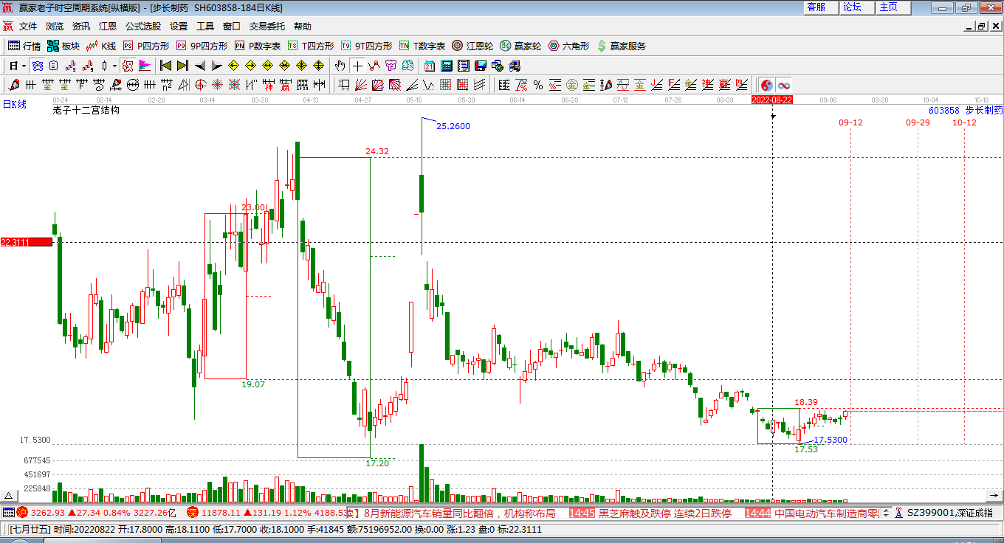Open the T四方形 tool
This screenshot has width=1004, height=543.
point(310,46)
